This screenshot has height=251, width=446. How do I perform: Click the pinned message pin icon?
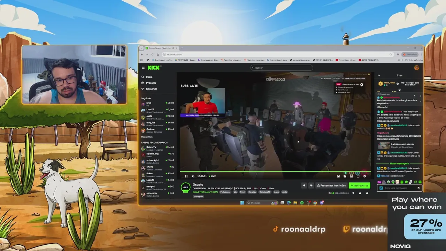[x=415, y=96]
